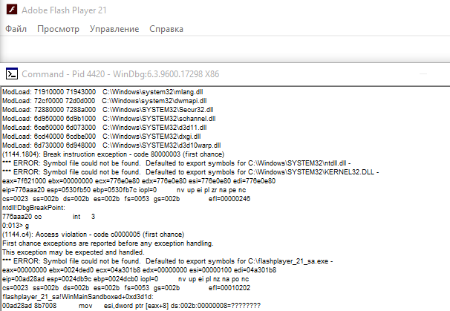The width and height of the screenshot is (450, 311).
Task: Click the ntdll!DbgBreakPoint label
Action: [34, 208]
